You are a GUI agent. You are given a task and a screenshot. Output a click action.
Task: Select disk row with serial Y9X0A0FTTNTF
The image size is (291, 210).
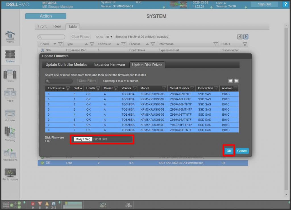[x=142, y=125]
